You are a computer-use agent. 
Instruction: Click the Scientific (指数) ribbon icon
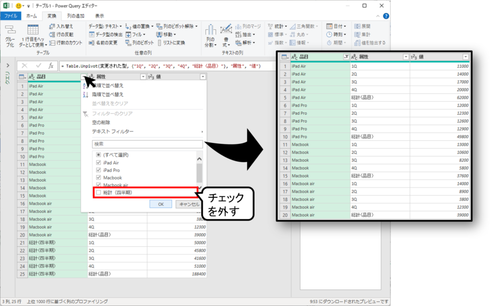click(277, 43)
